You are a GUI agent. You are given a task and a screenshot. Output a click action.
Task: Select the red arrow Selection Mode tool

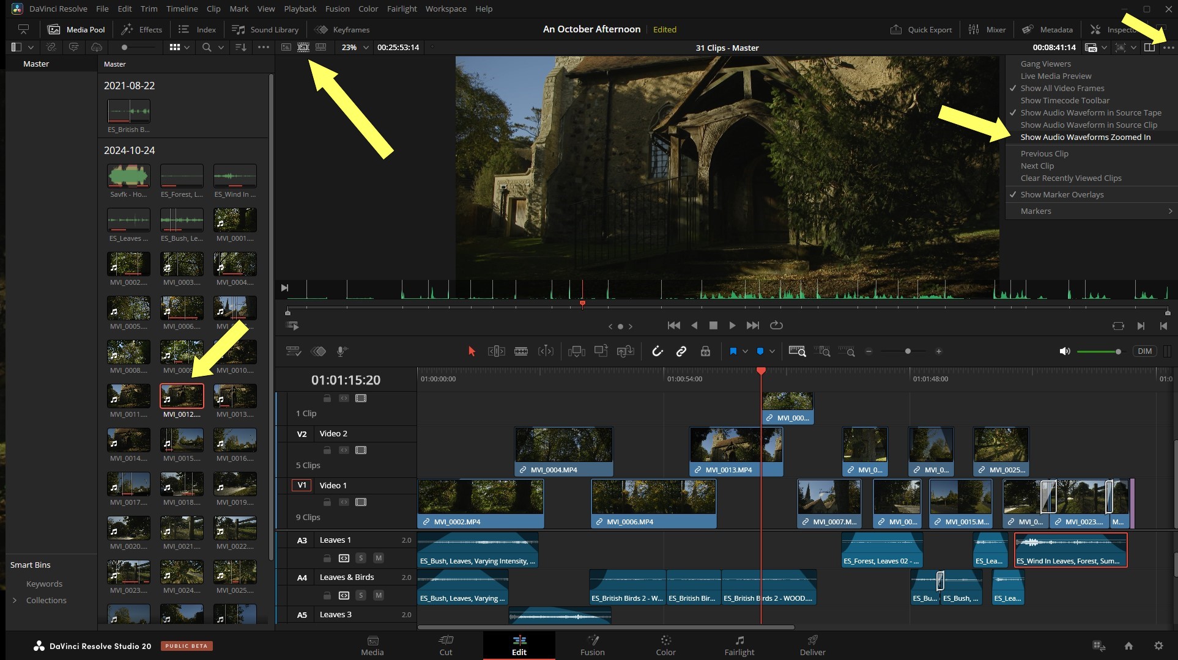coord(472,351)
